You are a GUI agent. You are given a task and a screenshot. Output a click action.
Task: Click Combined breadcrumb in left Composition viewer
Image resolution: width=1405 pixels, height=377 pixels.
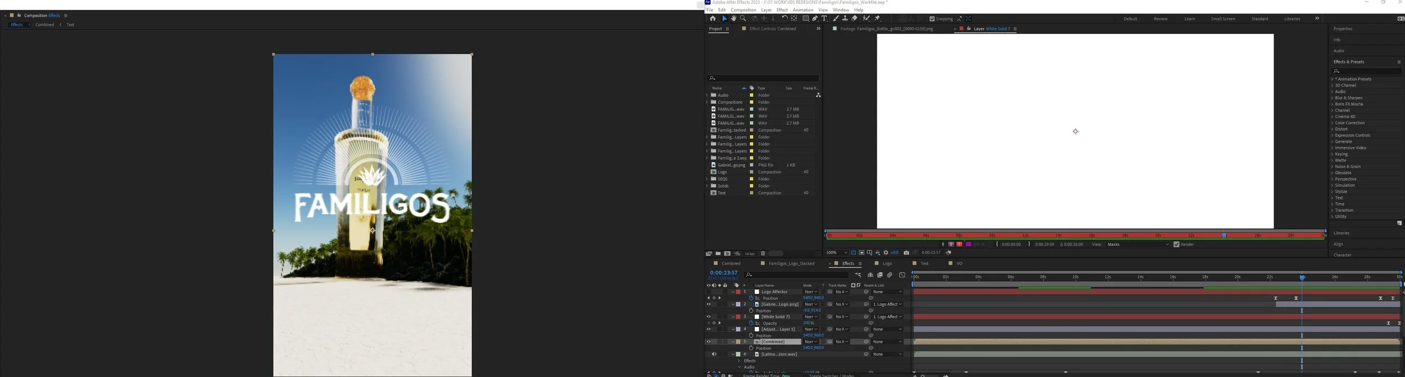[x=44, y=25]
